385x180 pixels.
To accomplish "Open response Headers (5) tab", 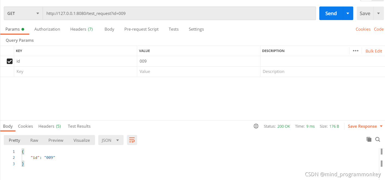I will click(x=50, y=126).
